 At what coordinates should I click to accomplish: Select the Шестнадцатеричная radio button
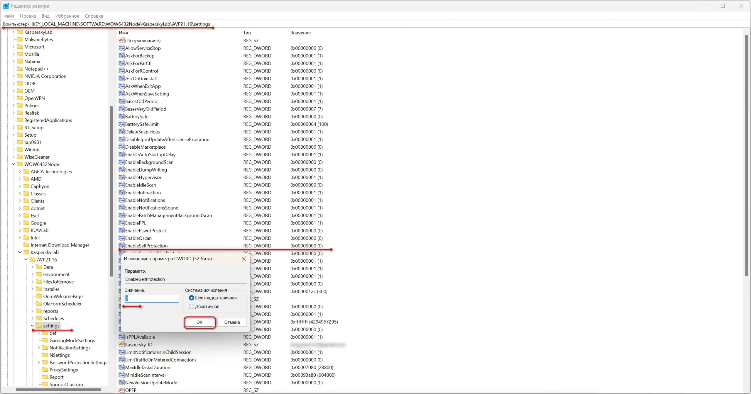[x=192, y=298]
